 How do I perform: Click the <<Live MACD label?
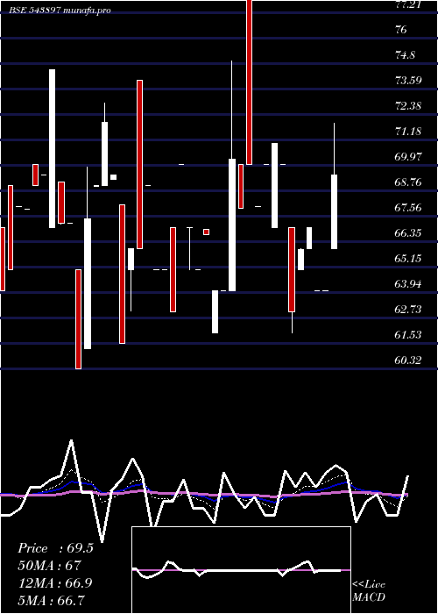pyautogui.click(x=369, y=590)
